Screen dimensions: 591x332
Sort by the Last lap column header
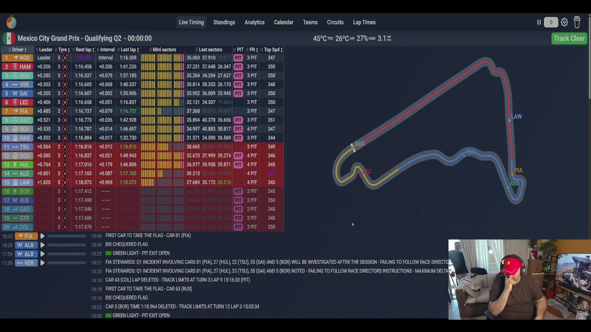click(x=128, y=49)
